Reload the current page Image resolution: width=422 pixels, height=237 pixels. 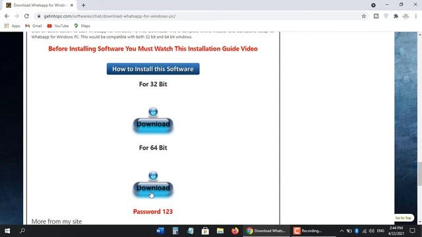26,16
